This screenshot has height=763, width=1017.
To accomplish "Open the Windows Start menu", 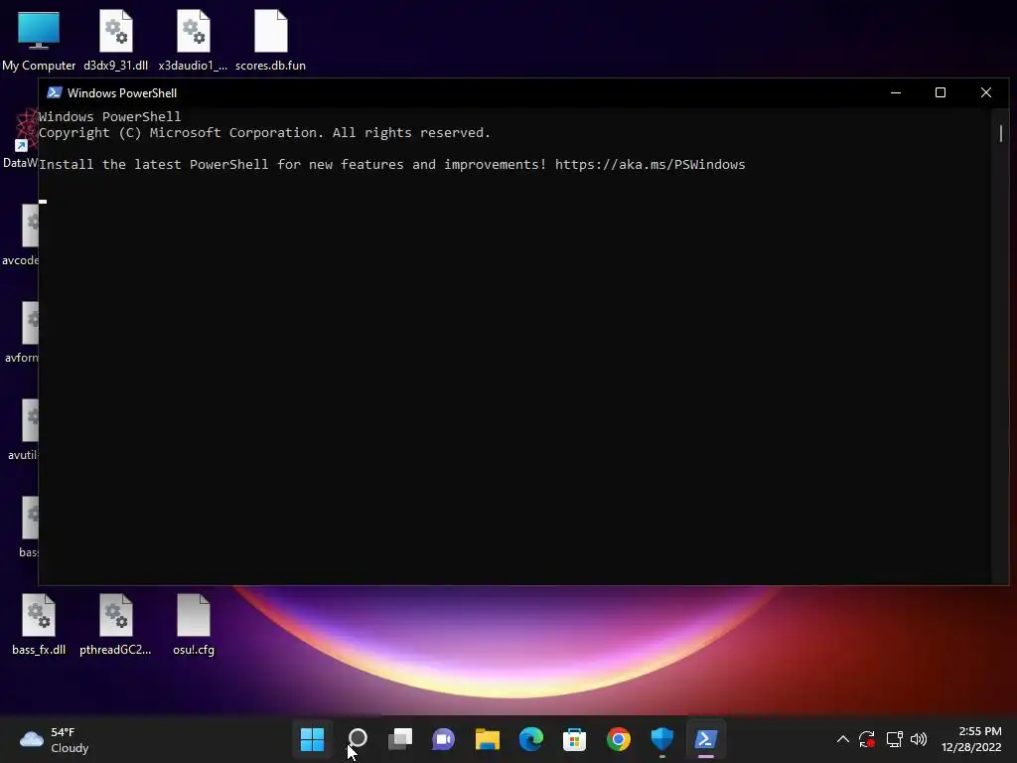I will (312, 739).
